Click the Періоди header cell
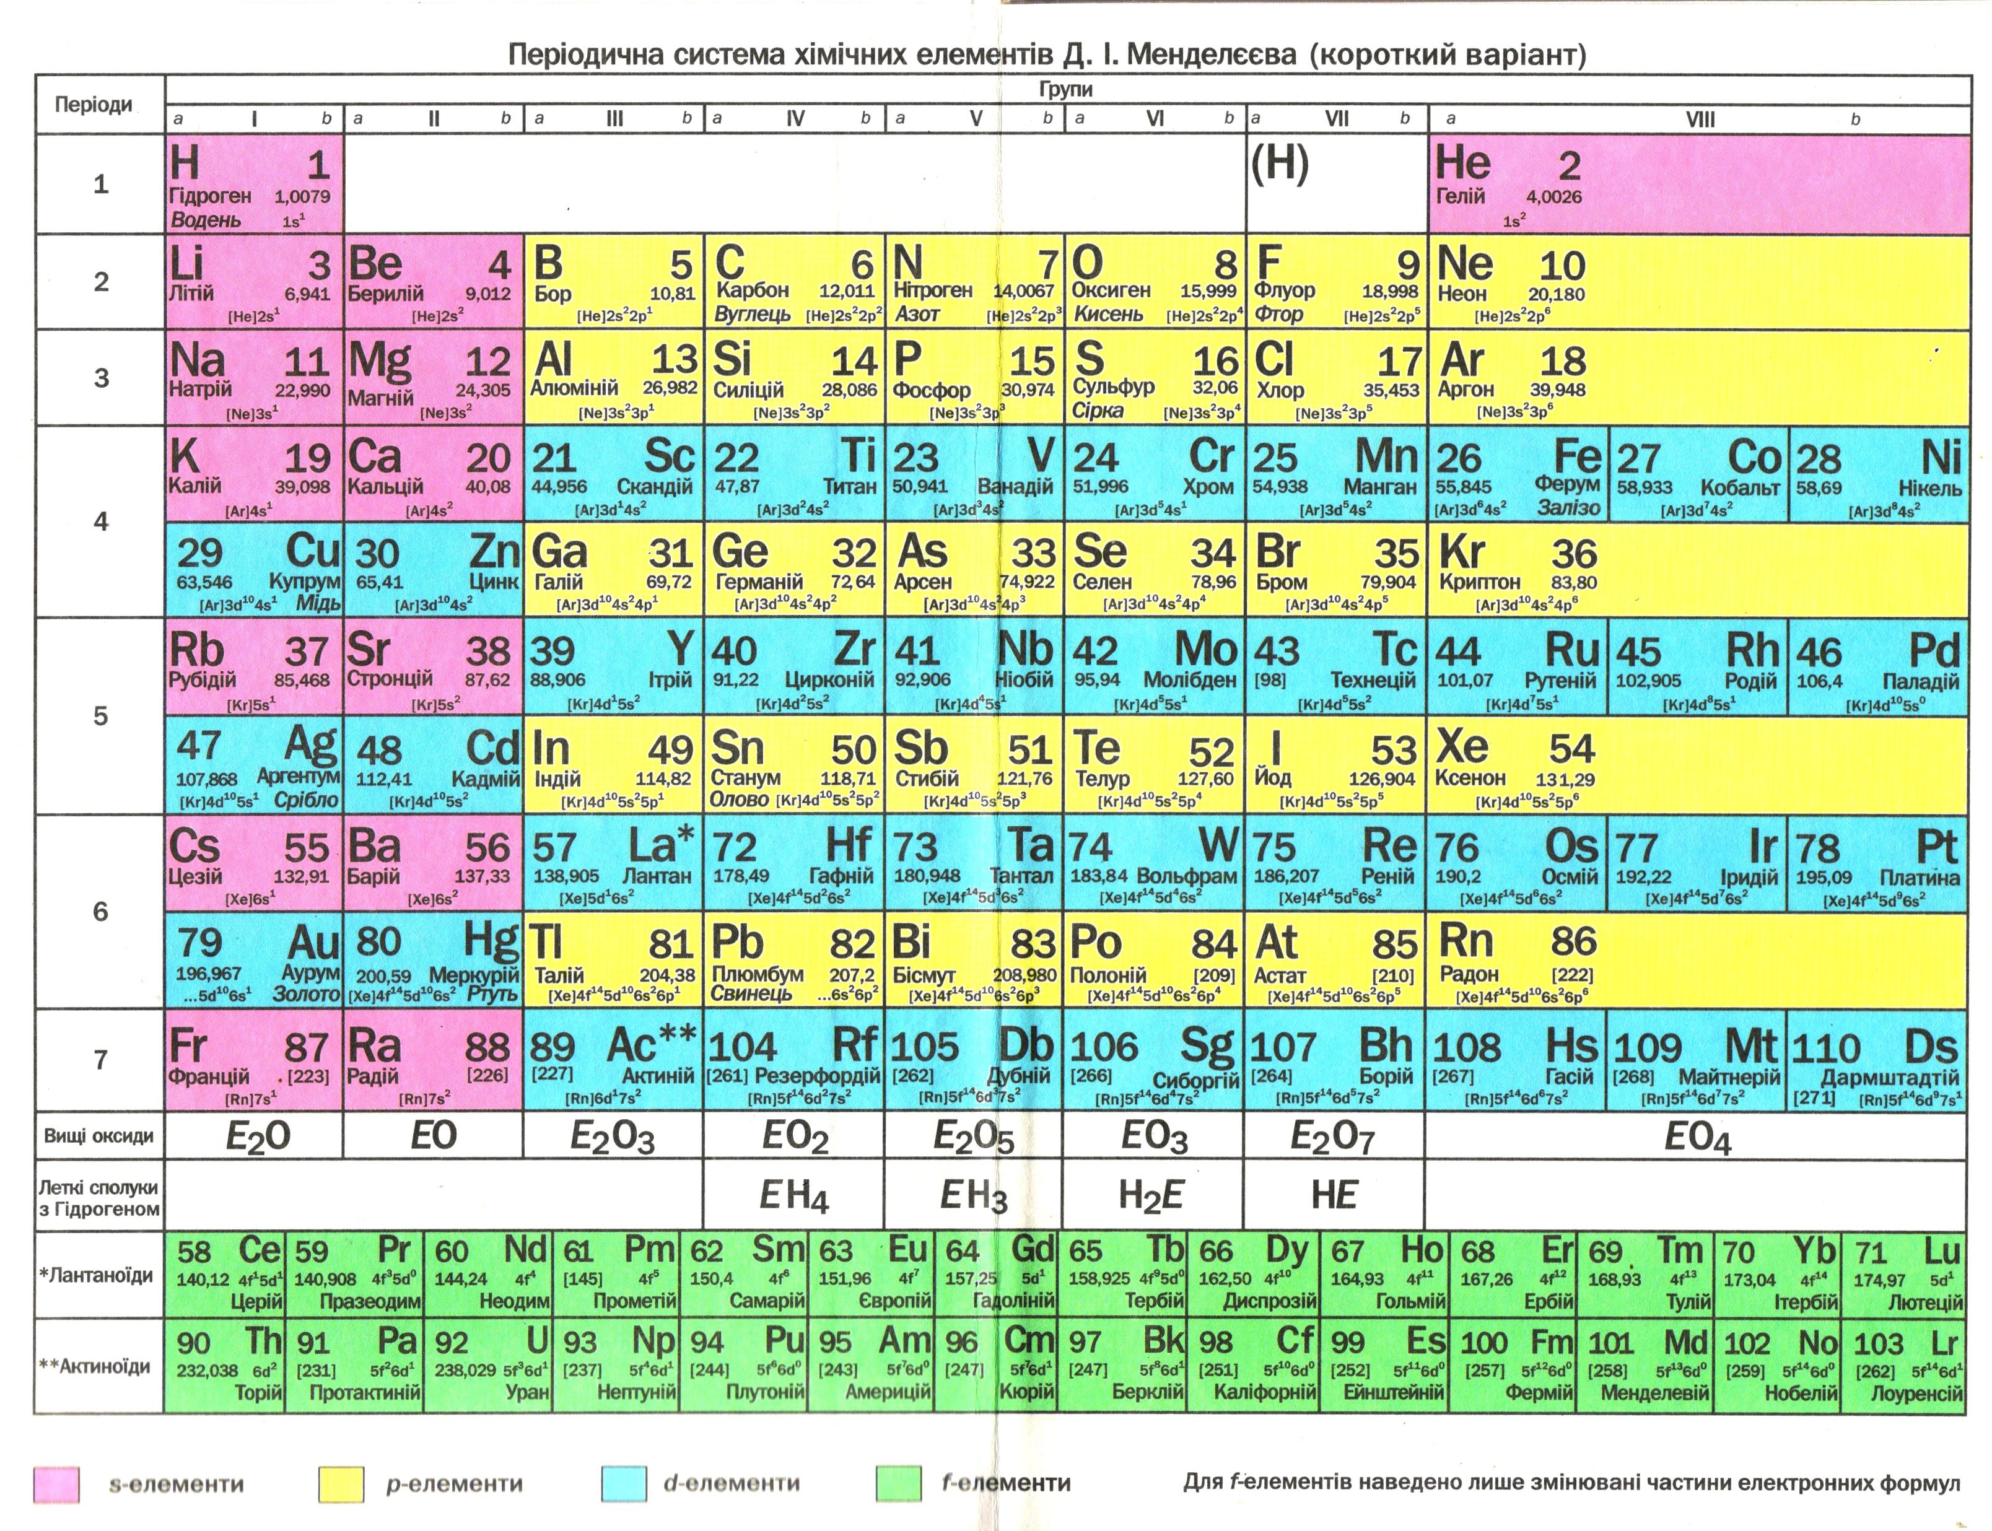 pos(95,104)
